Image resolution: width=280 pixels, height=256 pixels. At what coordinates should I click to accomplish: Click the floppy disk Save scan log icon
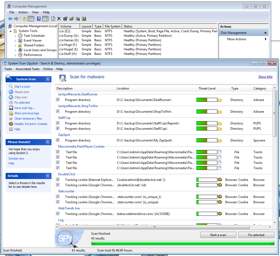coord(11,108)
